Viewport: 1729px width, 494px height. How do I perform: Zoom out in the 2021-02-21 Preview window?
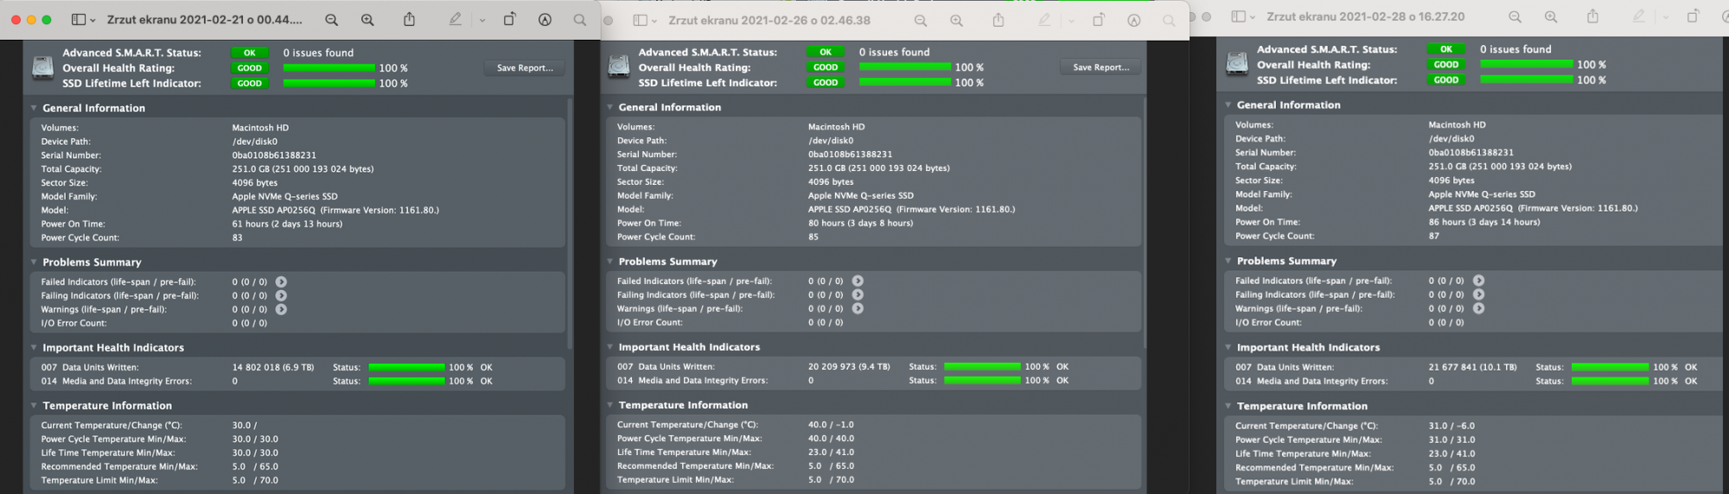pyautogui.click(x=331, y=19)
